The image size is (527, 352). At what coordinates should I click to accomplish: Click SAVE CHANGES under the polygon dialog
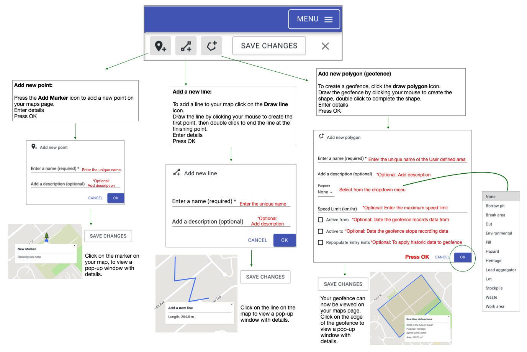click(x=343, y=284)
